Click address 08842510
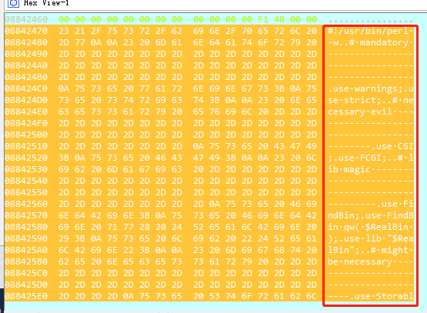 click(x=26, y=146)
